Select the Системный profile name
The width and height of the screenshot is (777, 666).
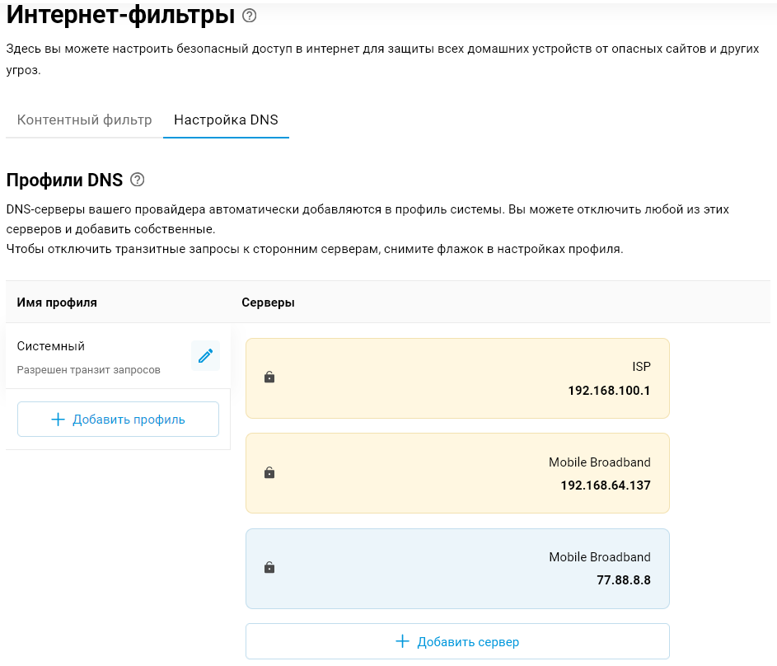[x=51, y=346]
